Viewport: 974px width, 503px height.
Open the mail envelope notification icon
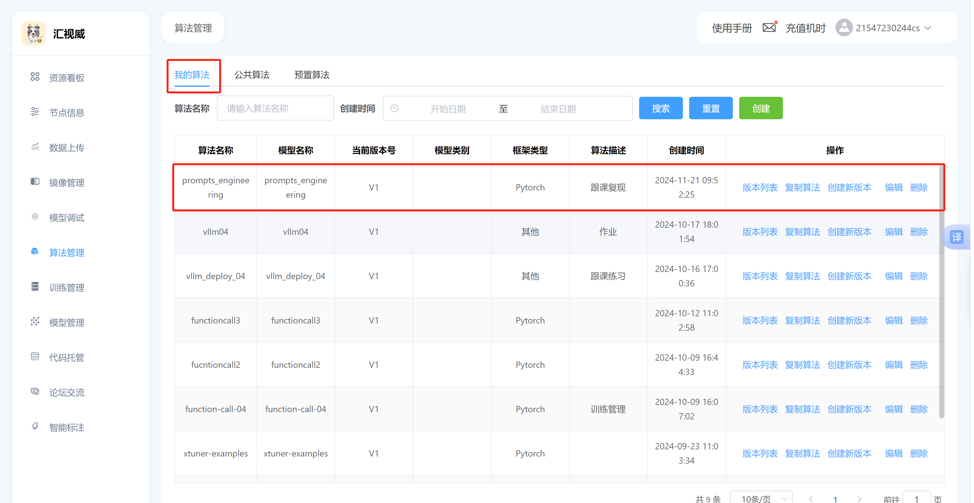[x=769, y=28]
